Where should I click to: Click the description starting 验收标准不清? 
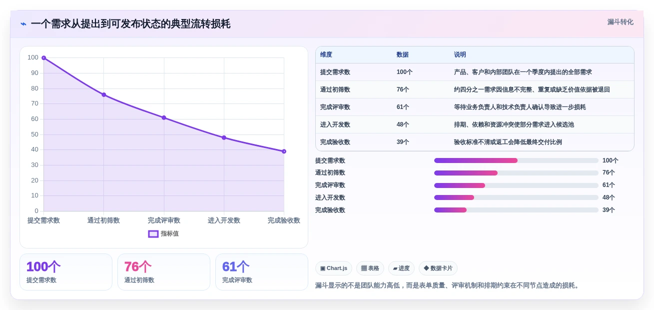508,142
